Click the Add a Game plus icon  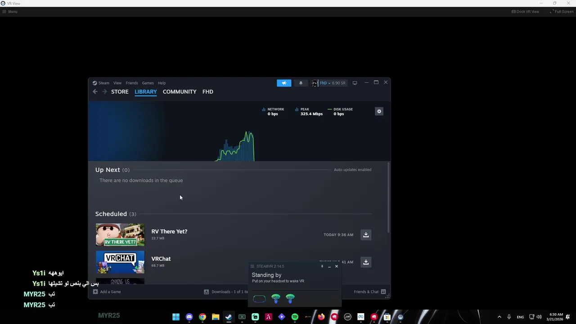click(95, 292)
